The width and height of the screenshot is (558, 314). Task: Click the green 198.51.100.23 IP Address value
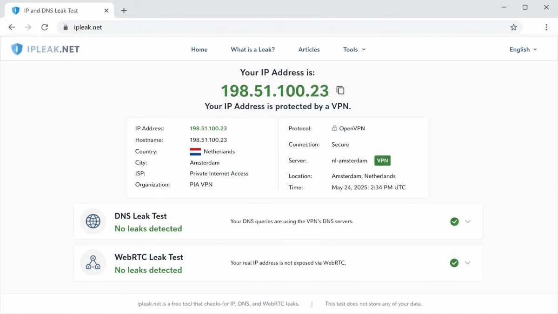point(208,128)
